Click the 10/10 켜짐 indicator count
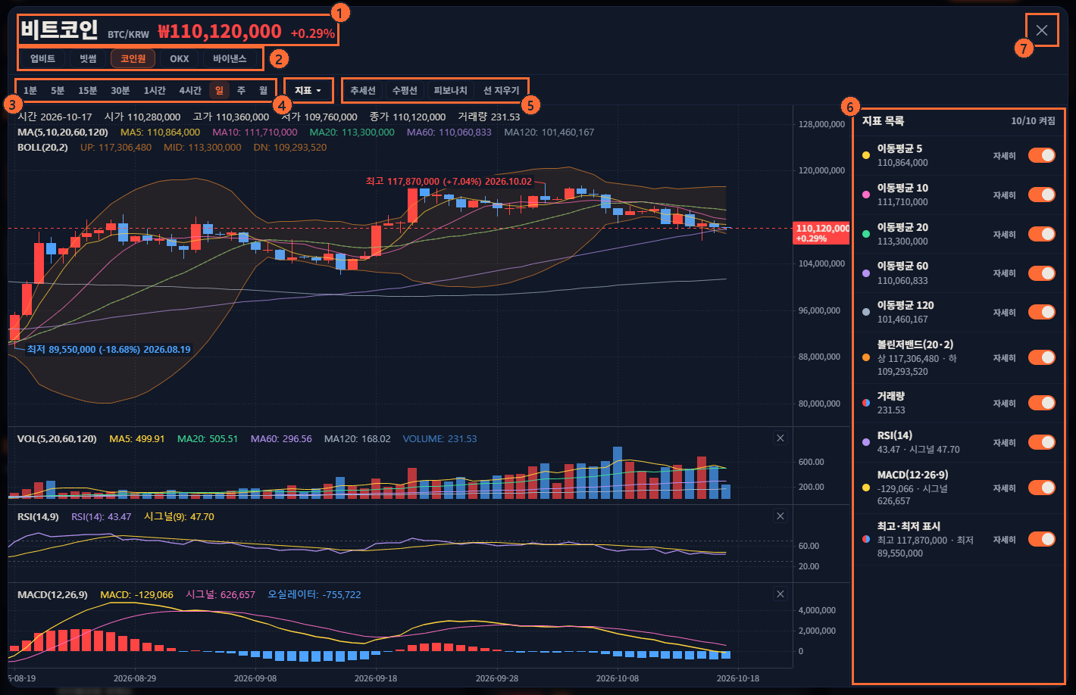The height and width of the screenshot is (695, 1076). (x=1033, y=121)
